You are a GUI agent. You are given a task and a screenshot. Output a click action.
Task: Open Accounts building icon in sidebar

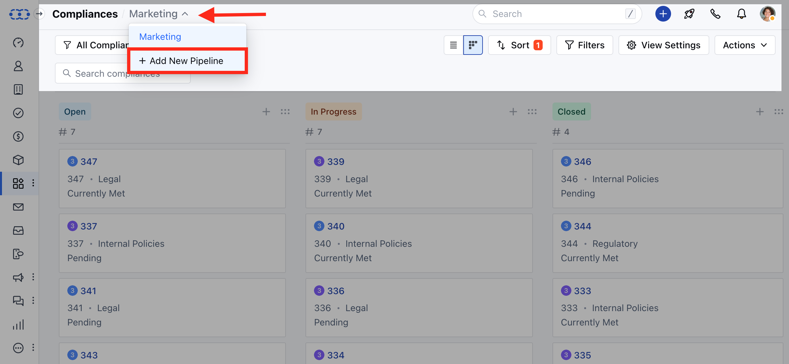pyautogui.click(x=18, y=89)
